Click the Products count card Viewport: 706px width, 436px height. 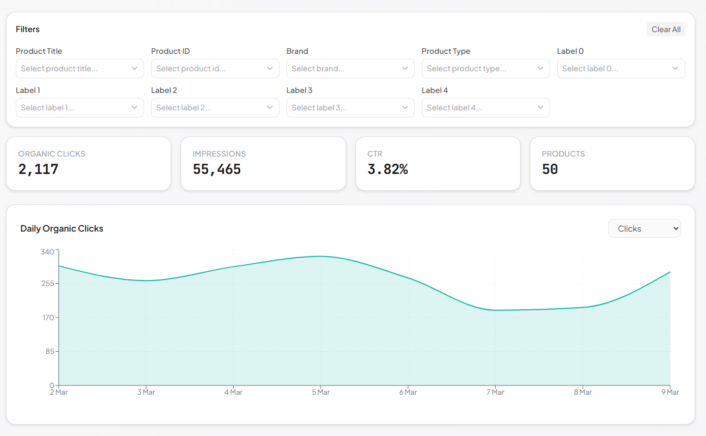[612, 163]
